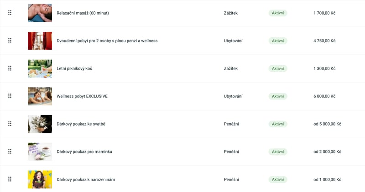Click Aktivní status on Wellness pobyt EXCLUSIVE
Screen dimensions: 365x192
pyautogui.click(x=278, y=96)
